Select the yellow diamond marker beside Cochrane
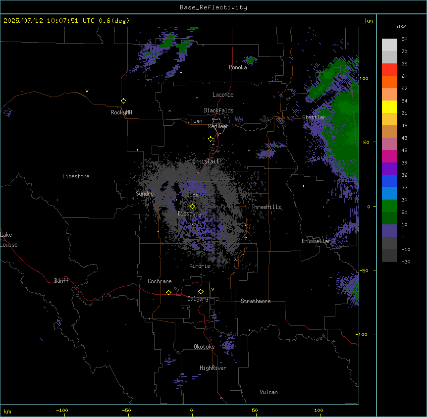427x417 pixels. tap(168, 292)
